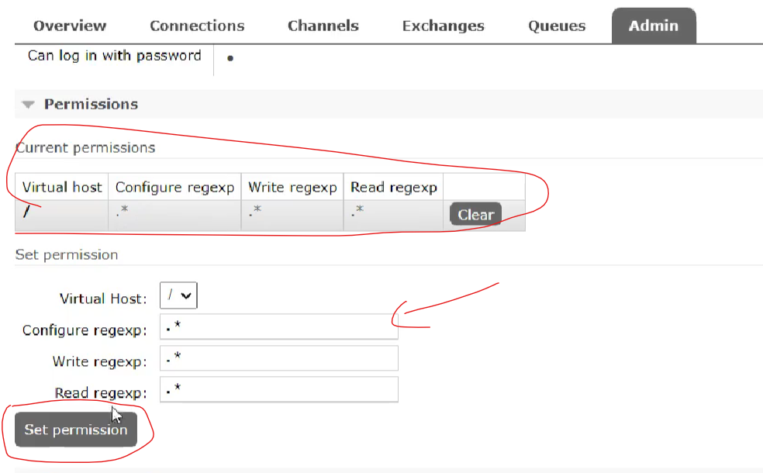Click the 'Configure regexp:' form label

pos(85,330)
